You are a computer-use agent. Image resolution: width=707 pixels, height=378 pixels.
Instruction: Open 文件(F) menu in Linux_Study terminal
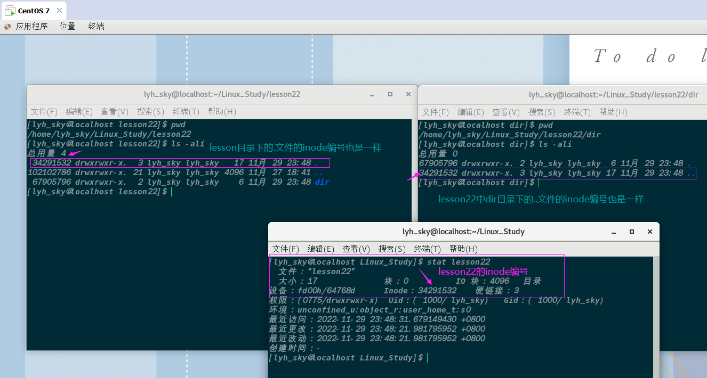[286, 249]
